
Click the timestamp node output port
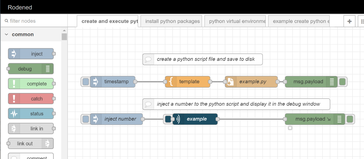(x=135, y=81)
